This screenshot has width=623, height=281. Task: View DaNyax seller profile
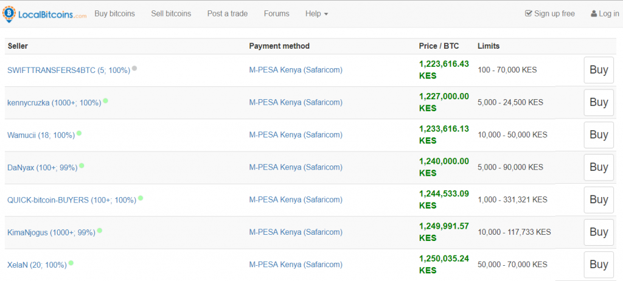[43, 168]
